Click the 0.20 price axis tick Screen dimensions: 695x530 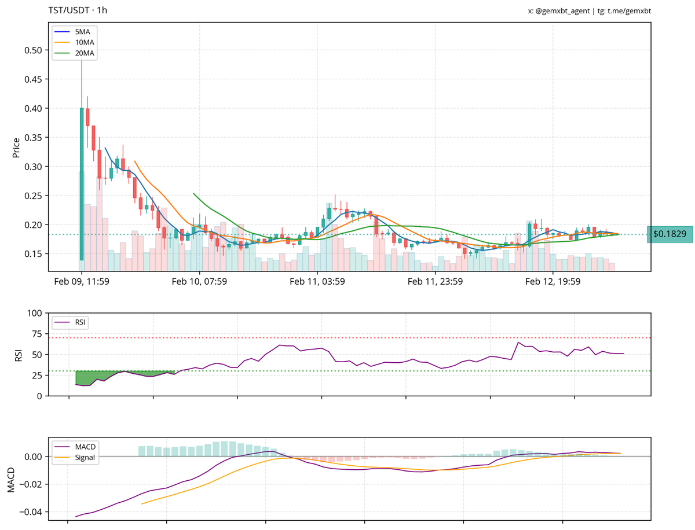33,224
